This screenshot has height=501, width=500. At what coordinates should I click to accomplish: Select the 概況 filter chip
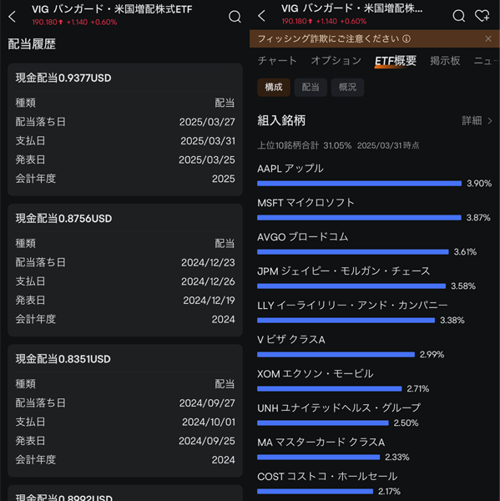coord(347,87)
